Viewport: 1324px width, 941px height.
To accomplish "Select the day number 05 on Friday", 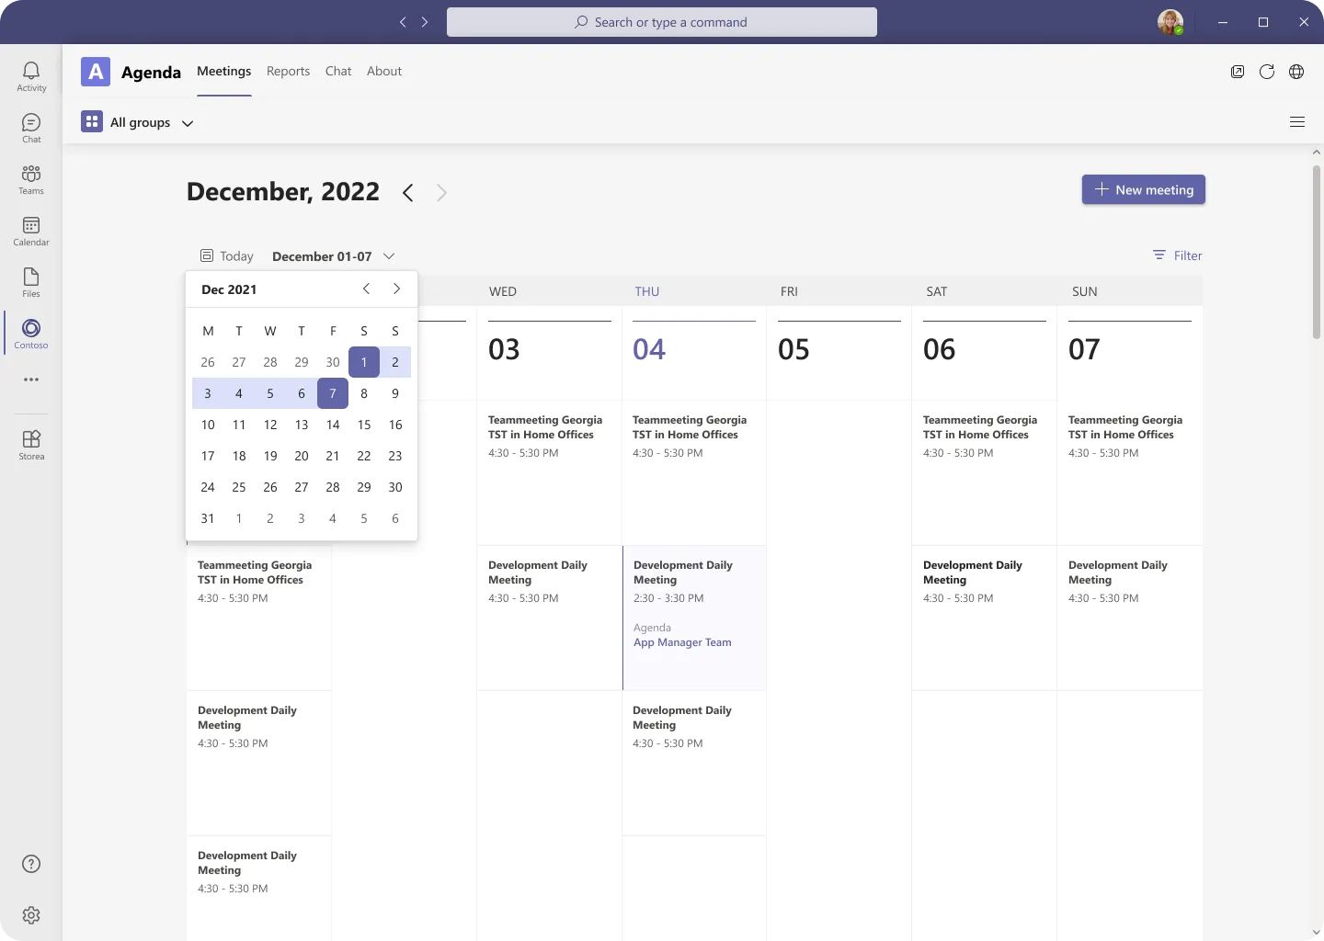I will [793, 349].
